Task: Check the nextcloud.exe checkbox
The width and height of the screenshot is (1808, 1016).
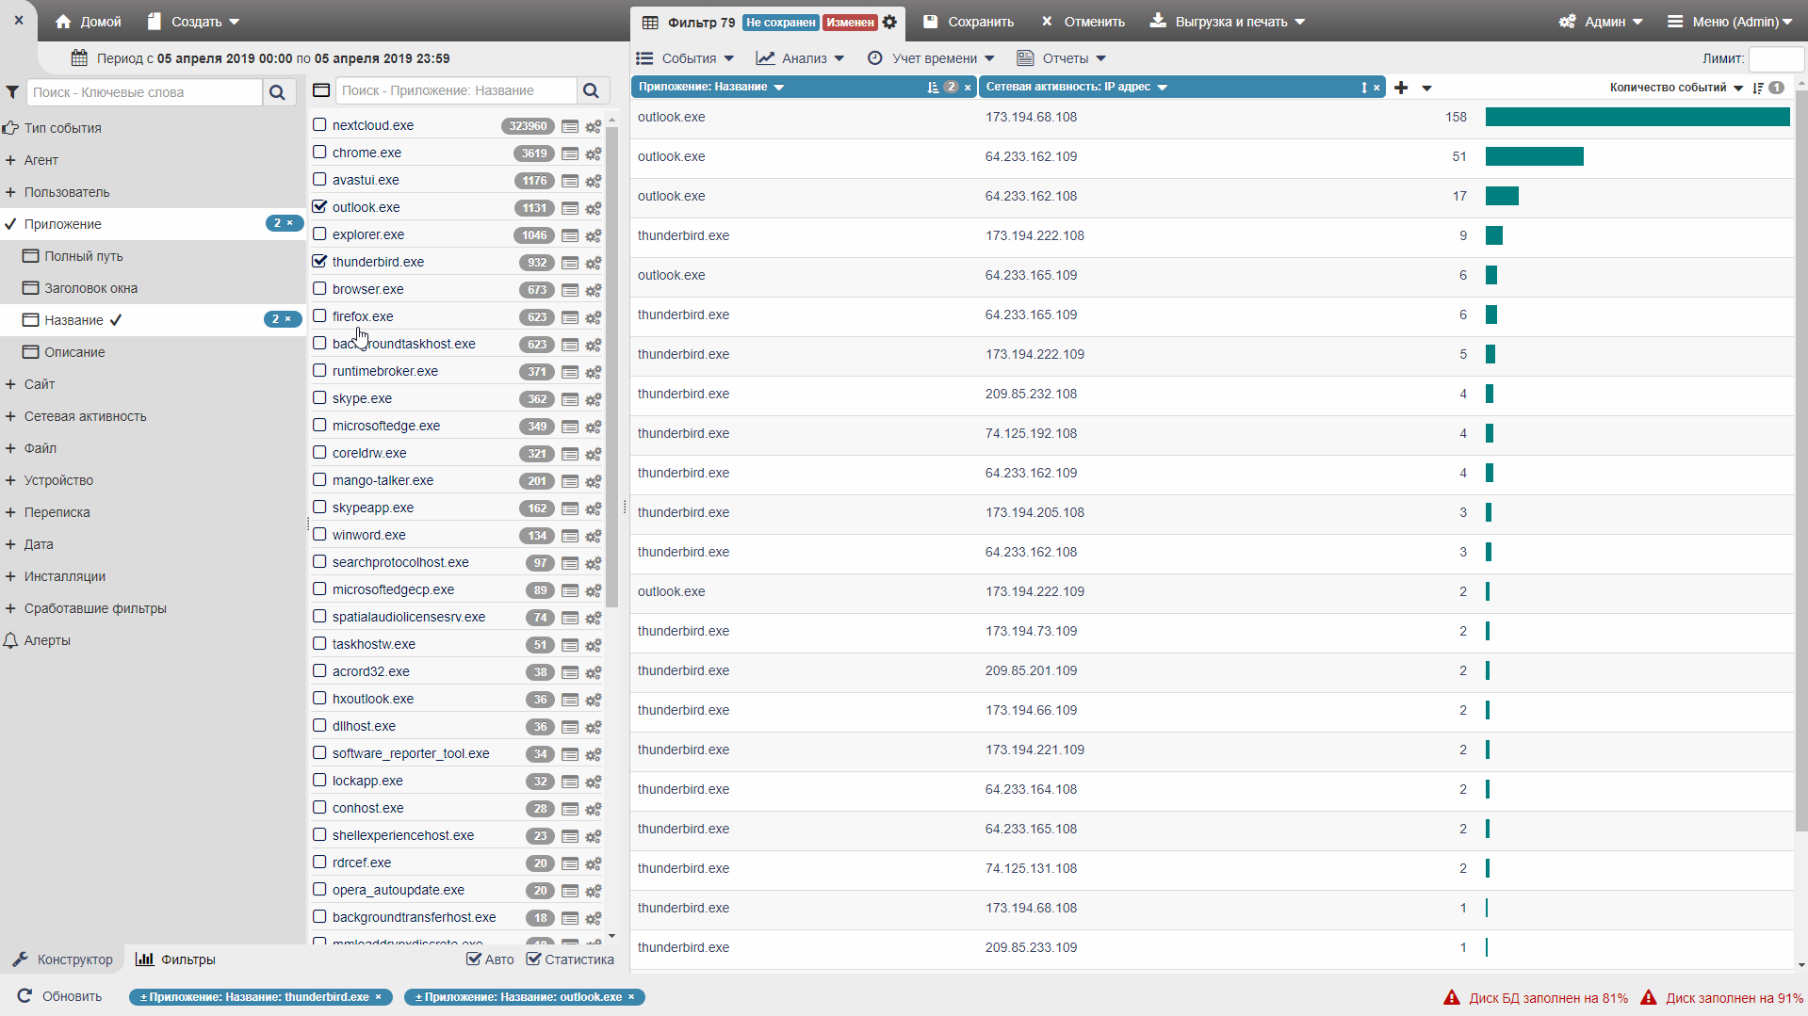Action: pyautogui.click(x=319, y=124)
